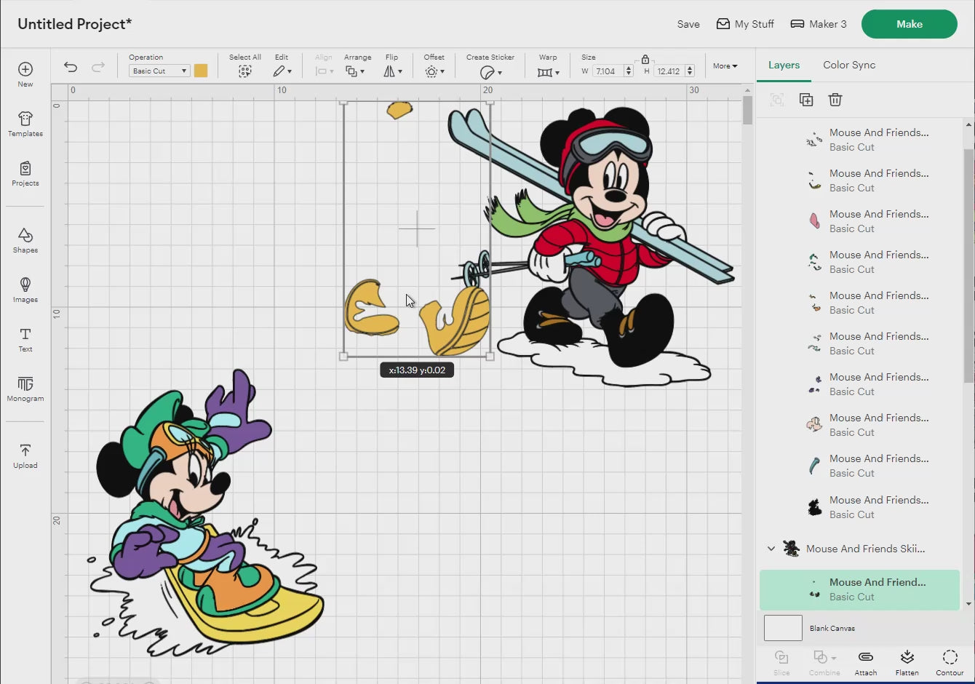975x684 pixels.
Task: Click the Height size input field
Action: tap(669, 71)
